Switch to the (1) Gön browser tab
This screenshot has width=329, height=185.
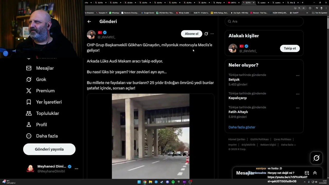[x=130, y=3]
